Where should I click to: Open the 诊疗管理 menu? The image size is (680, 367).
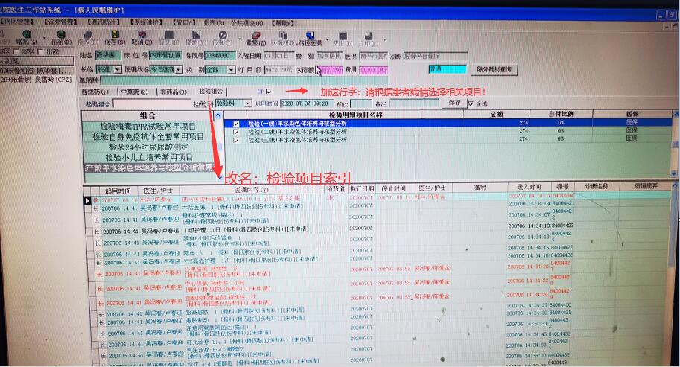(60, 22)
